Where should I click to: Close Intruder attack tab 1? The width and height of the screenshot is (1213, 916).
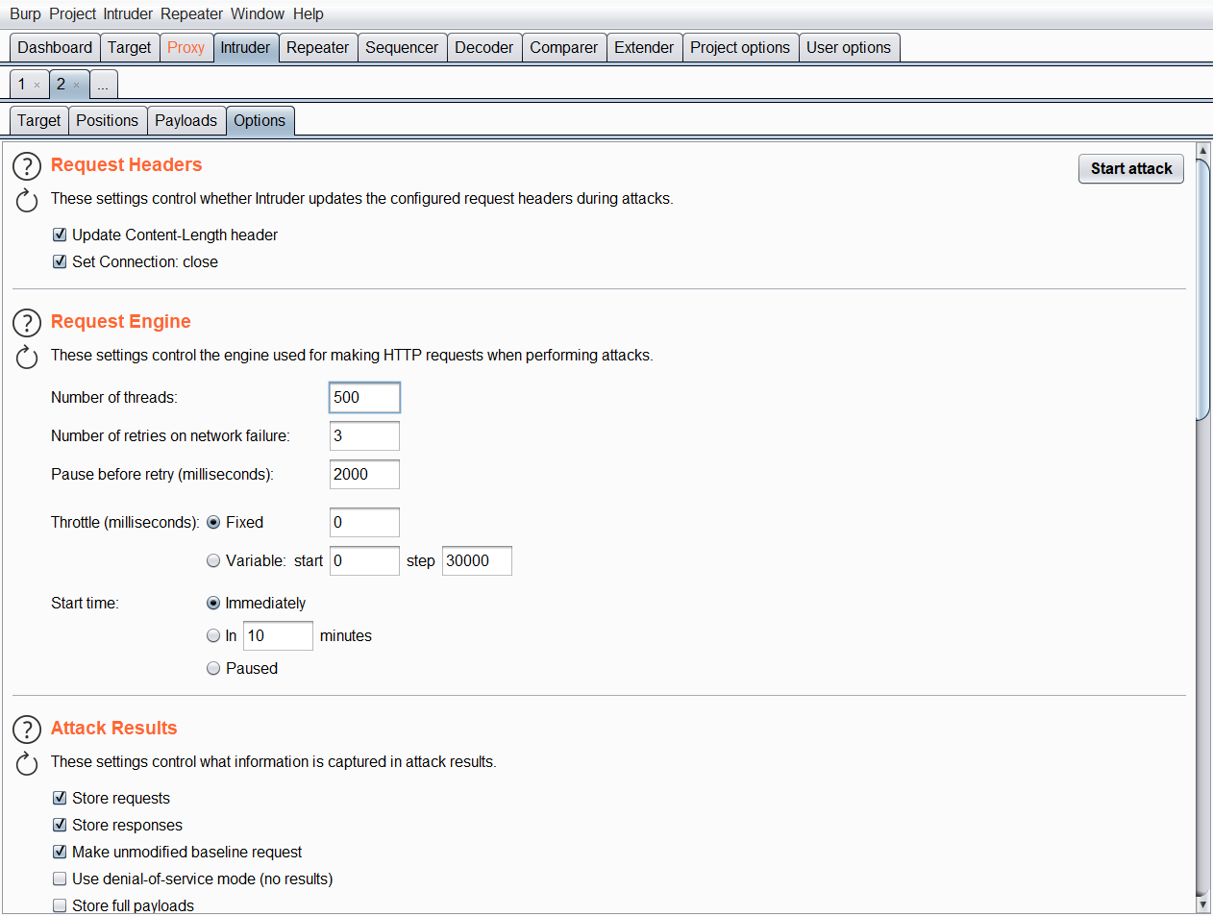[x=37, y=85]
